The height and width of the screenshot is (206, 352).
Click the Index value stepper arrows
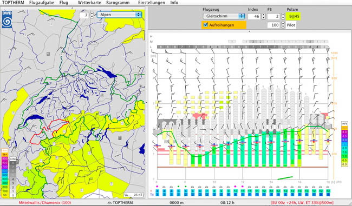pos(264,16)
